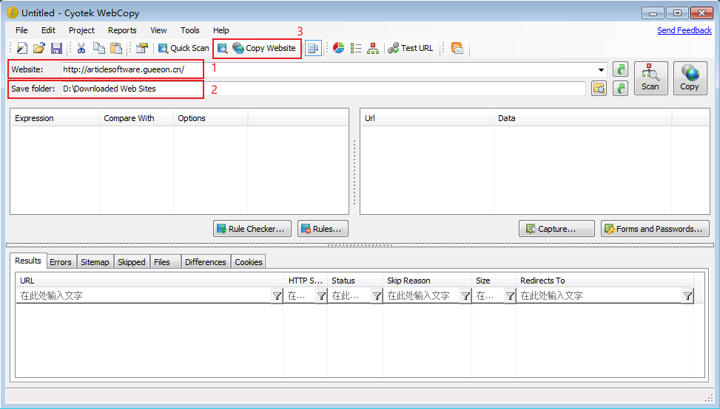Expand the Website URL dropdown arrow
720x409 pixels.
602,70
